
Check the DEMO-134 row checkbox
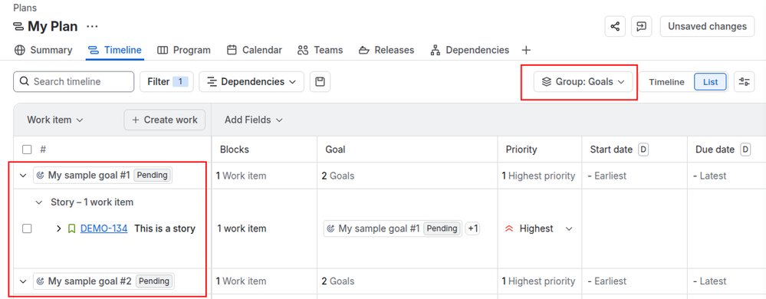[27, 228]
